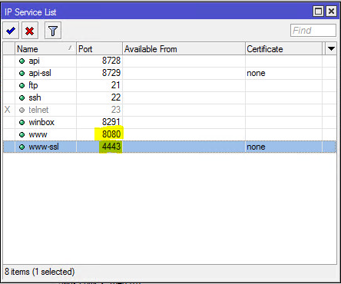Click port value 8728
Image resolution: width=341 pixels, height=284 pixels.
pos(111,61)
